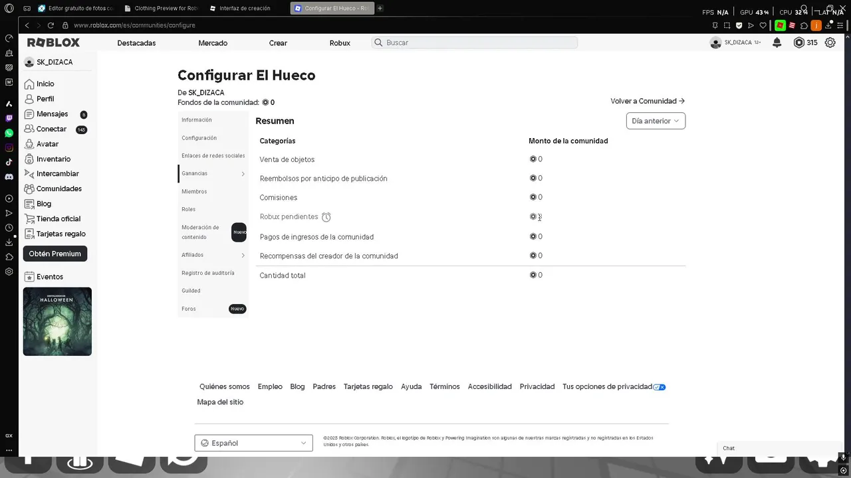Open Robux in the top navigation
The image size is (851, 478).
coord(340,43)
